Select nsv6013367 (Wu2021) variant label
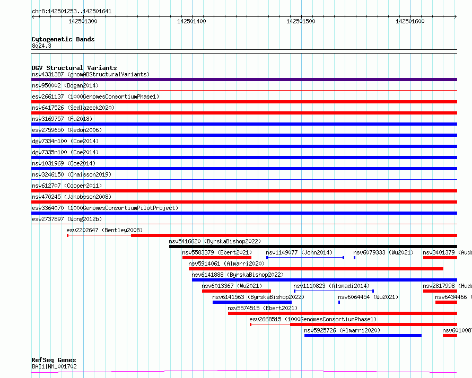The width and height of the screenshot is (472, 378). pos(232,286)
